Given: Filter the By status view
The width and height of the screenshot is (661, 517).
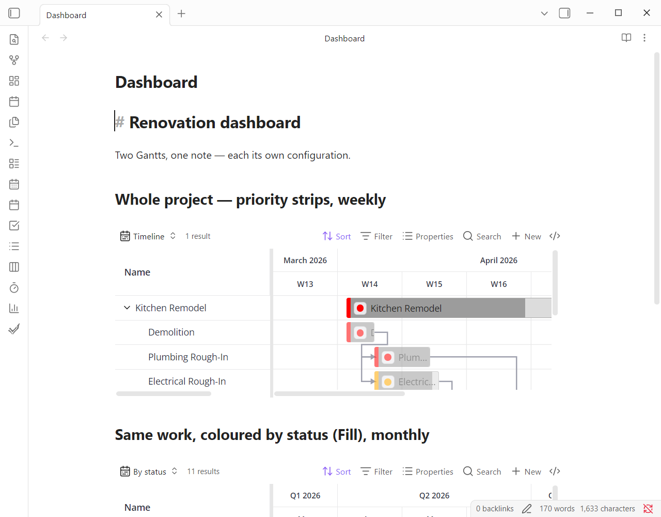Looking at the screenshot, I should (x=376, y=472).
